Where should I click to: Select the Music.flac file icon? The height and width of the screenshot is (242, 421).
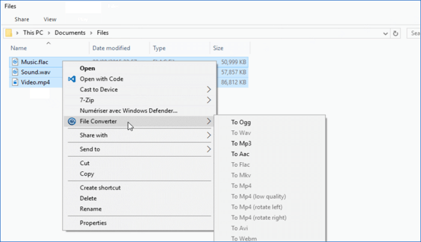[x=14, y=62]
